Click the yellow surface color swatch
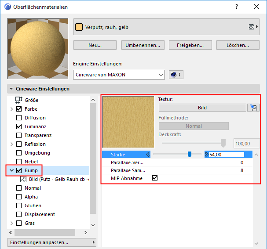The image size is (267, 249). pyautogui.click(x=79, y=27)
